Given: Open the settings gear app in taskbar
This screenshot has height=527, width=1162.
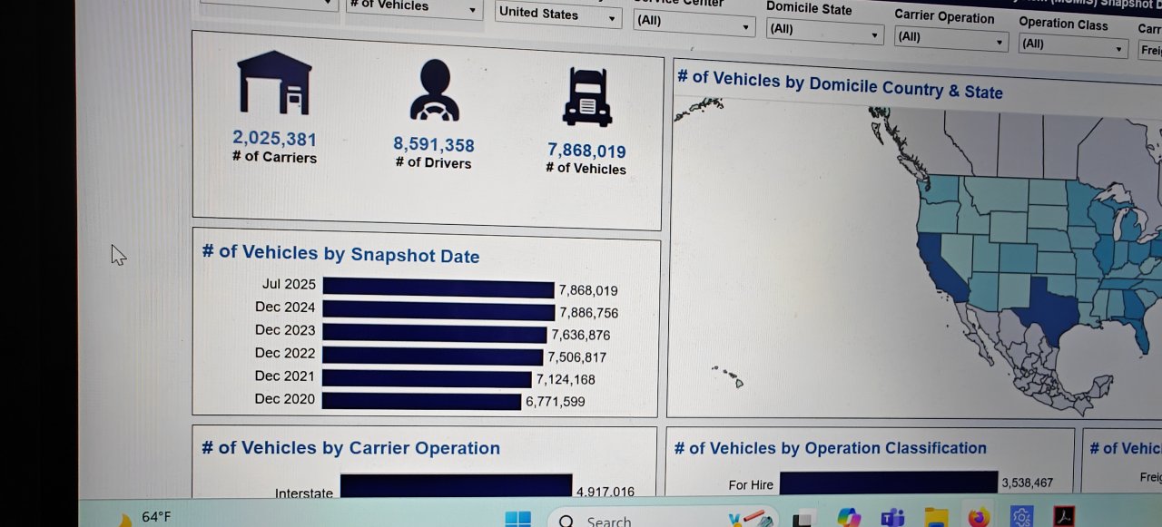Looking at the screenshot, I should [x=1021, y=518].
